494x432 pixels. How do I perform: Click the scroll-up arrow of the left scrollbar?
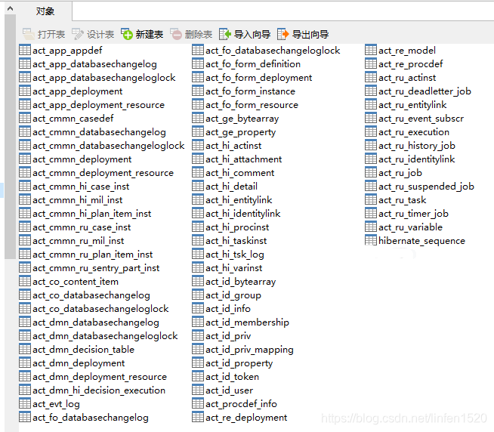click(10, 8)
